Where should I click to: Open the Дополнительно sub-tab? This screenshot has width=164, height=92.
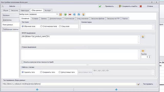(56, 19)
